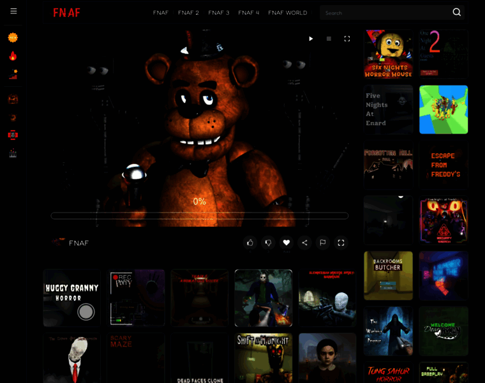Screen dimensions: 485x383
Task: Open Shift at Midnight game
Action: pyautogui.click(x=264, y=358)
